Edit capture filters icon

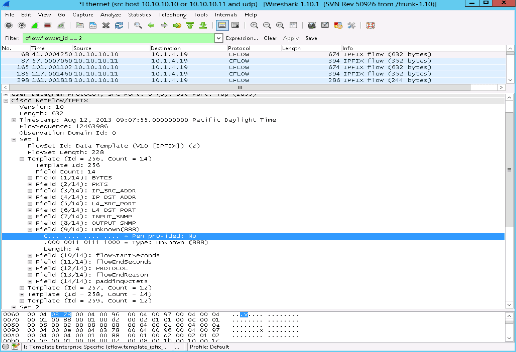pyautogui.click(x=312, y=25)
